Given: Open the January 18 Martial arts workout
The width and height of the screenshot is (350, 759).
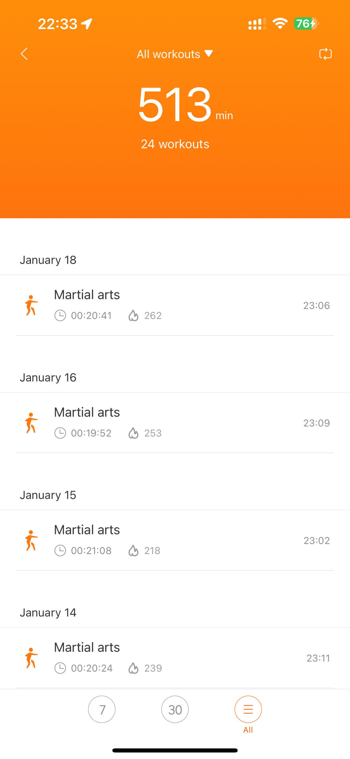Looking at the screenshot, I should [x=175, y=305].
